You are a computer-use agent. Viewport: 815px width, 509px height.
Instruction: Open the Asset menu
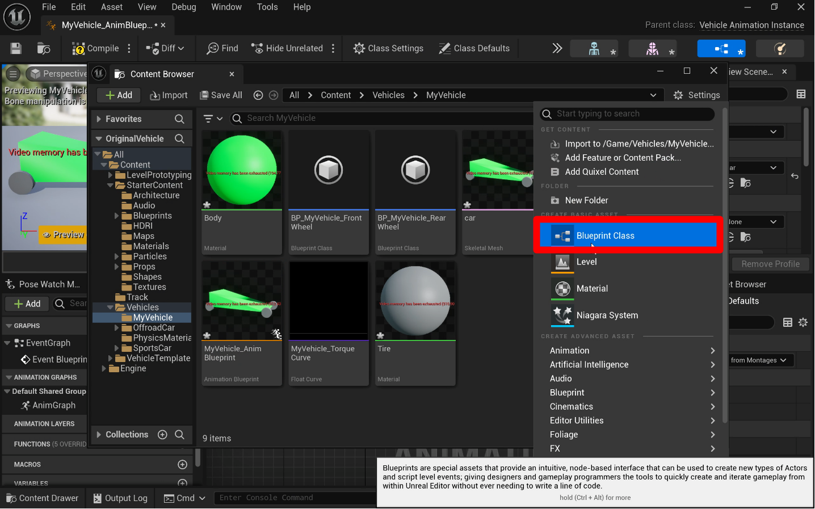[x=112, y=7]
